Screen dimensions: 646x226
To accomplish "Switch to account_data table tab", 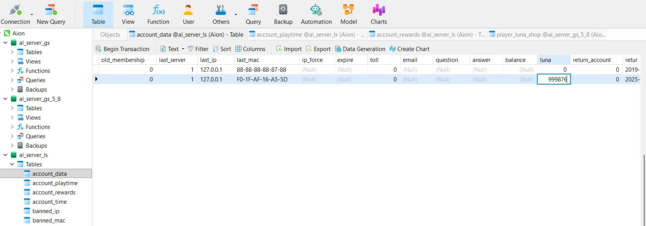I will tap(186, 34).
